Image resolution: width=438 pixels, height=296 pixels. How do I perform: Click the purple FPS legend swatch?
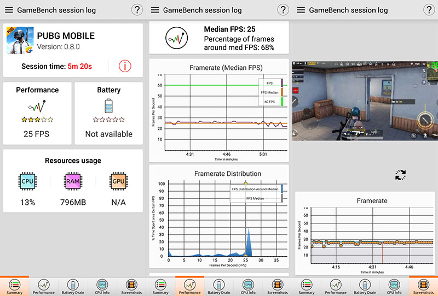[282, 83]
